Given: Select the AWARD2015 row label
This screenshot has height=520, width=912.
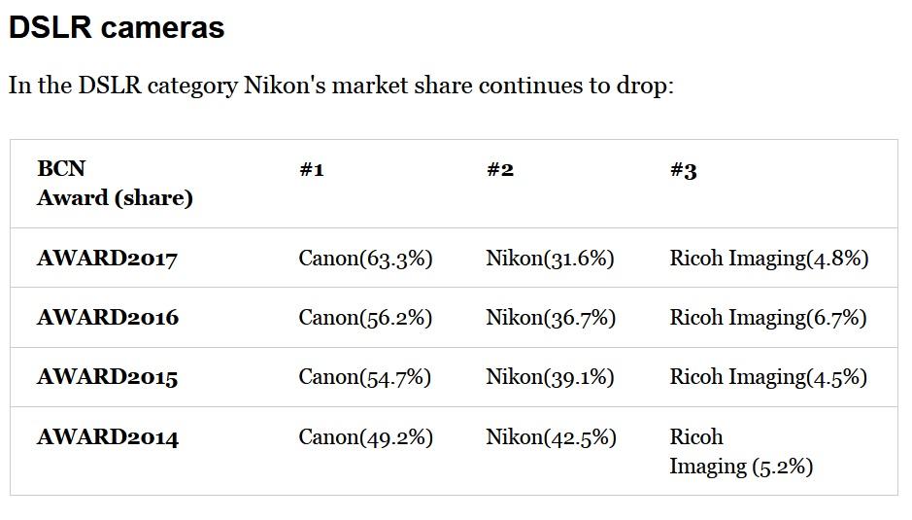Looking at the screenshot, I should [107, 377].
